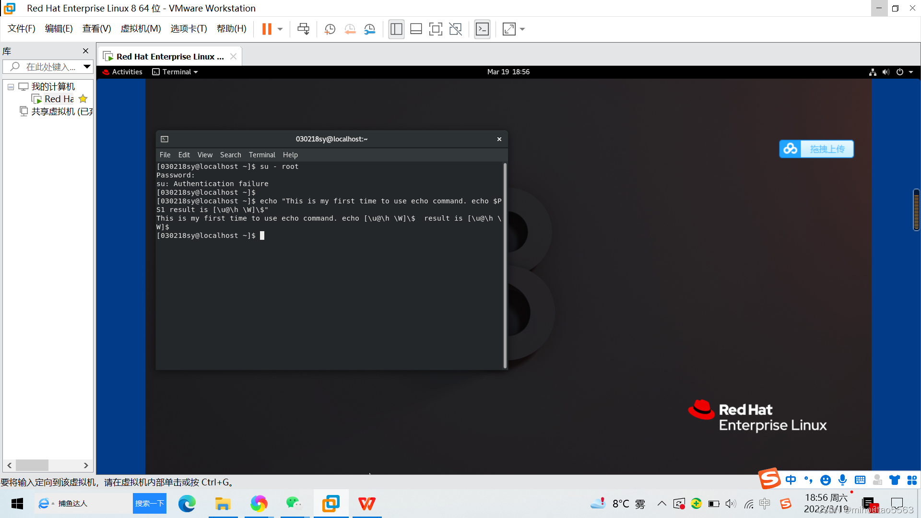Open the stretch guest display dropdown

click(522, 29)
